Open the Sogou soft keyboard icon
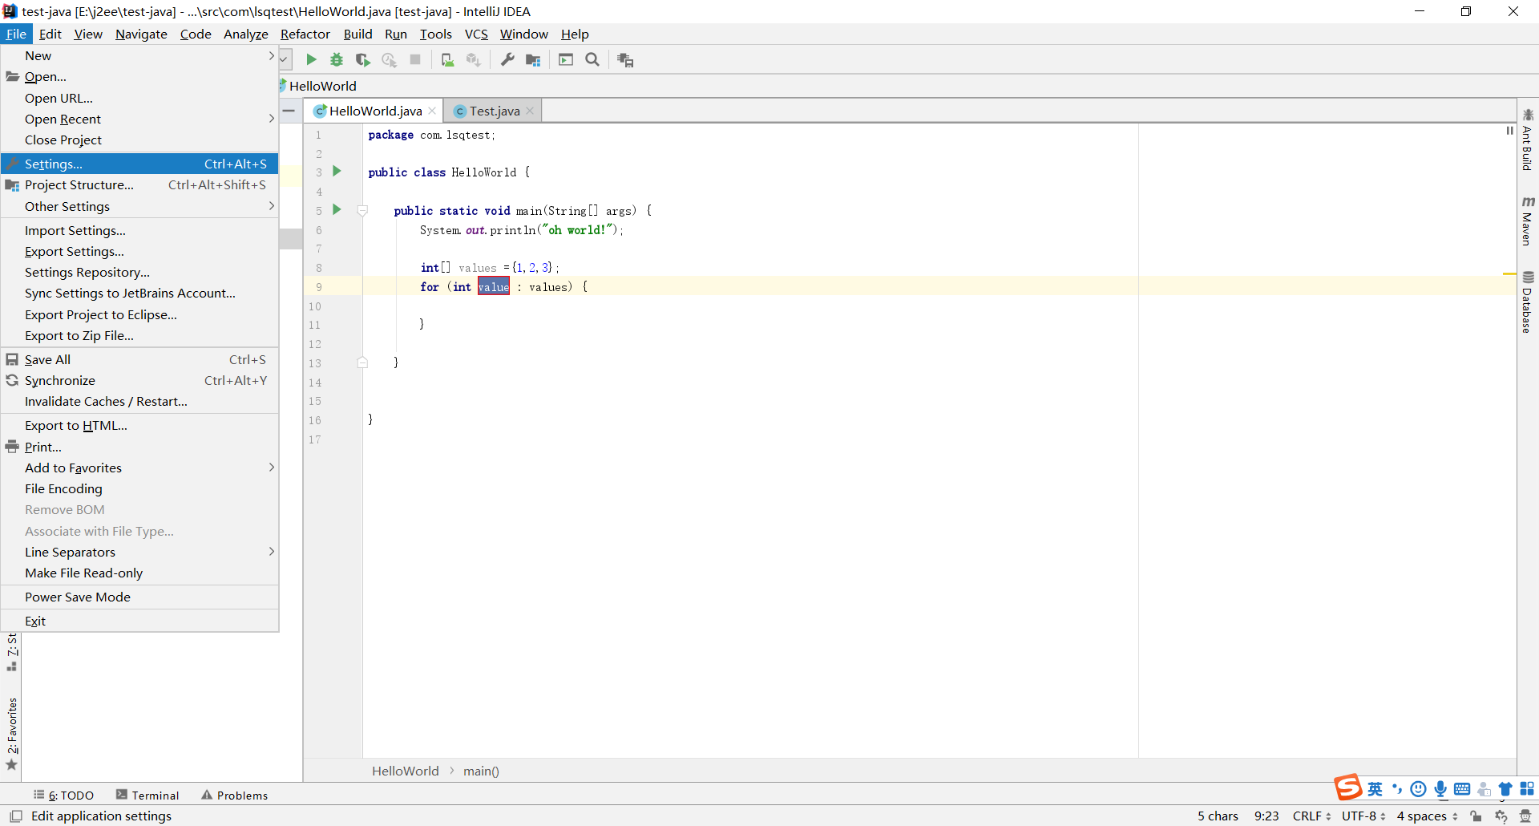Screen dimensions: 1539x826 [1462, 789]
